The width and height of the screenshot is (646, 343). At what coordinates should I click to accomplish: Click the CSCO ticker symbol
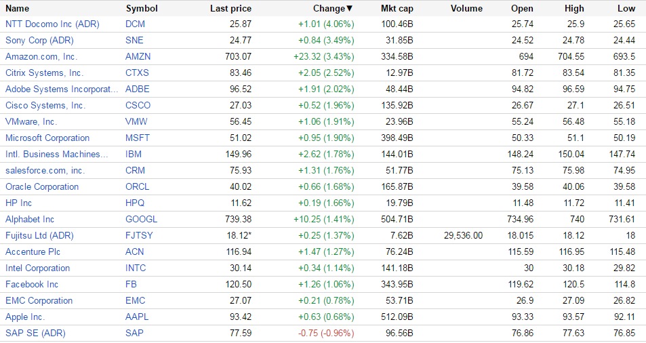138,105
